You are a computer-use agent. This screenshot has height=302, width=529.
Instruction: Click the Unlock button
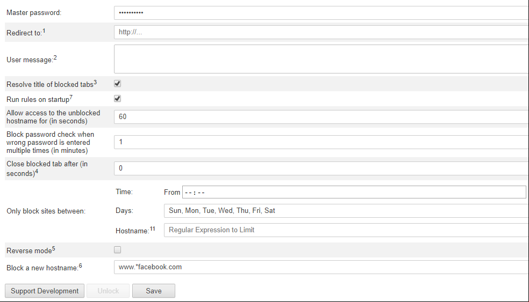[108, 291]
